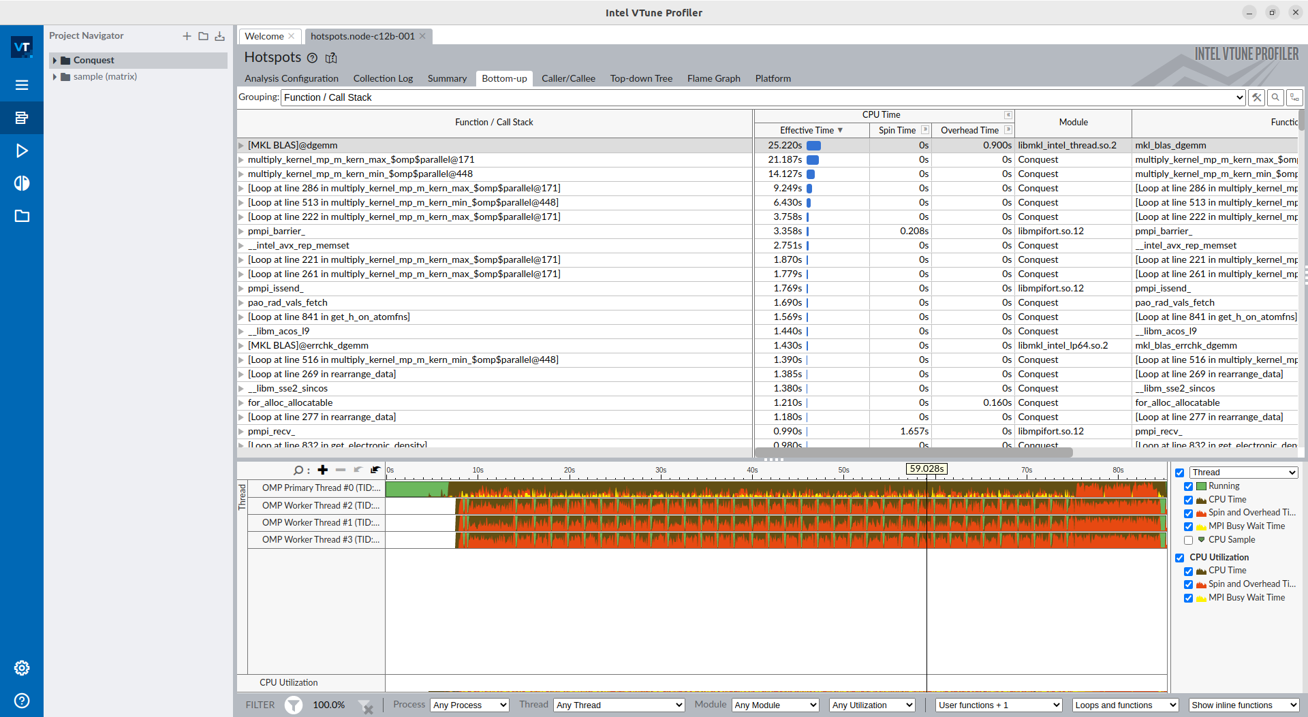Click the red X to clear the filter

pos(367,708)
